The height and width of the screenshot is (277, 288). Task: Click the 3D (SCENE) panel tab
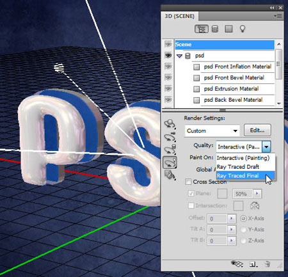(179, 16)
